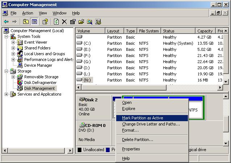
Task: Expand the Event Viewer node
Action: [13, 43]
